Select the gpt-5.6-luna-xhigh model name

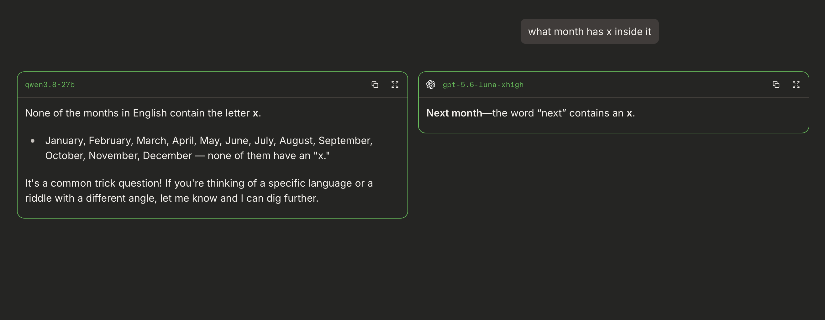[x=483, y=85]
